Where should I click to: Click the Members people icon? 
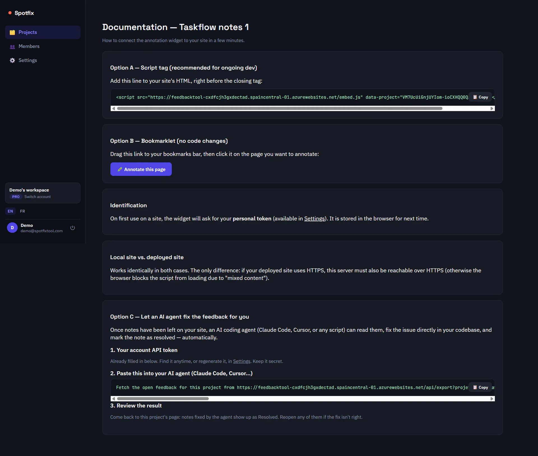click(x=12, y=47)
